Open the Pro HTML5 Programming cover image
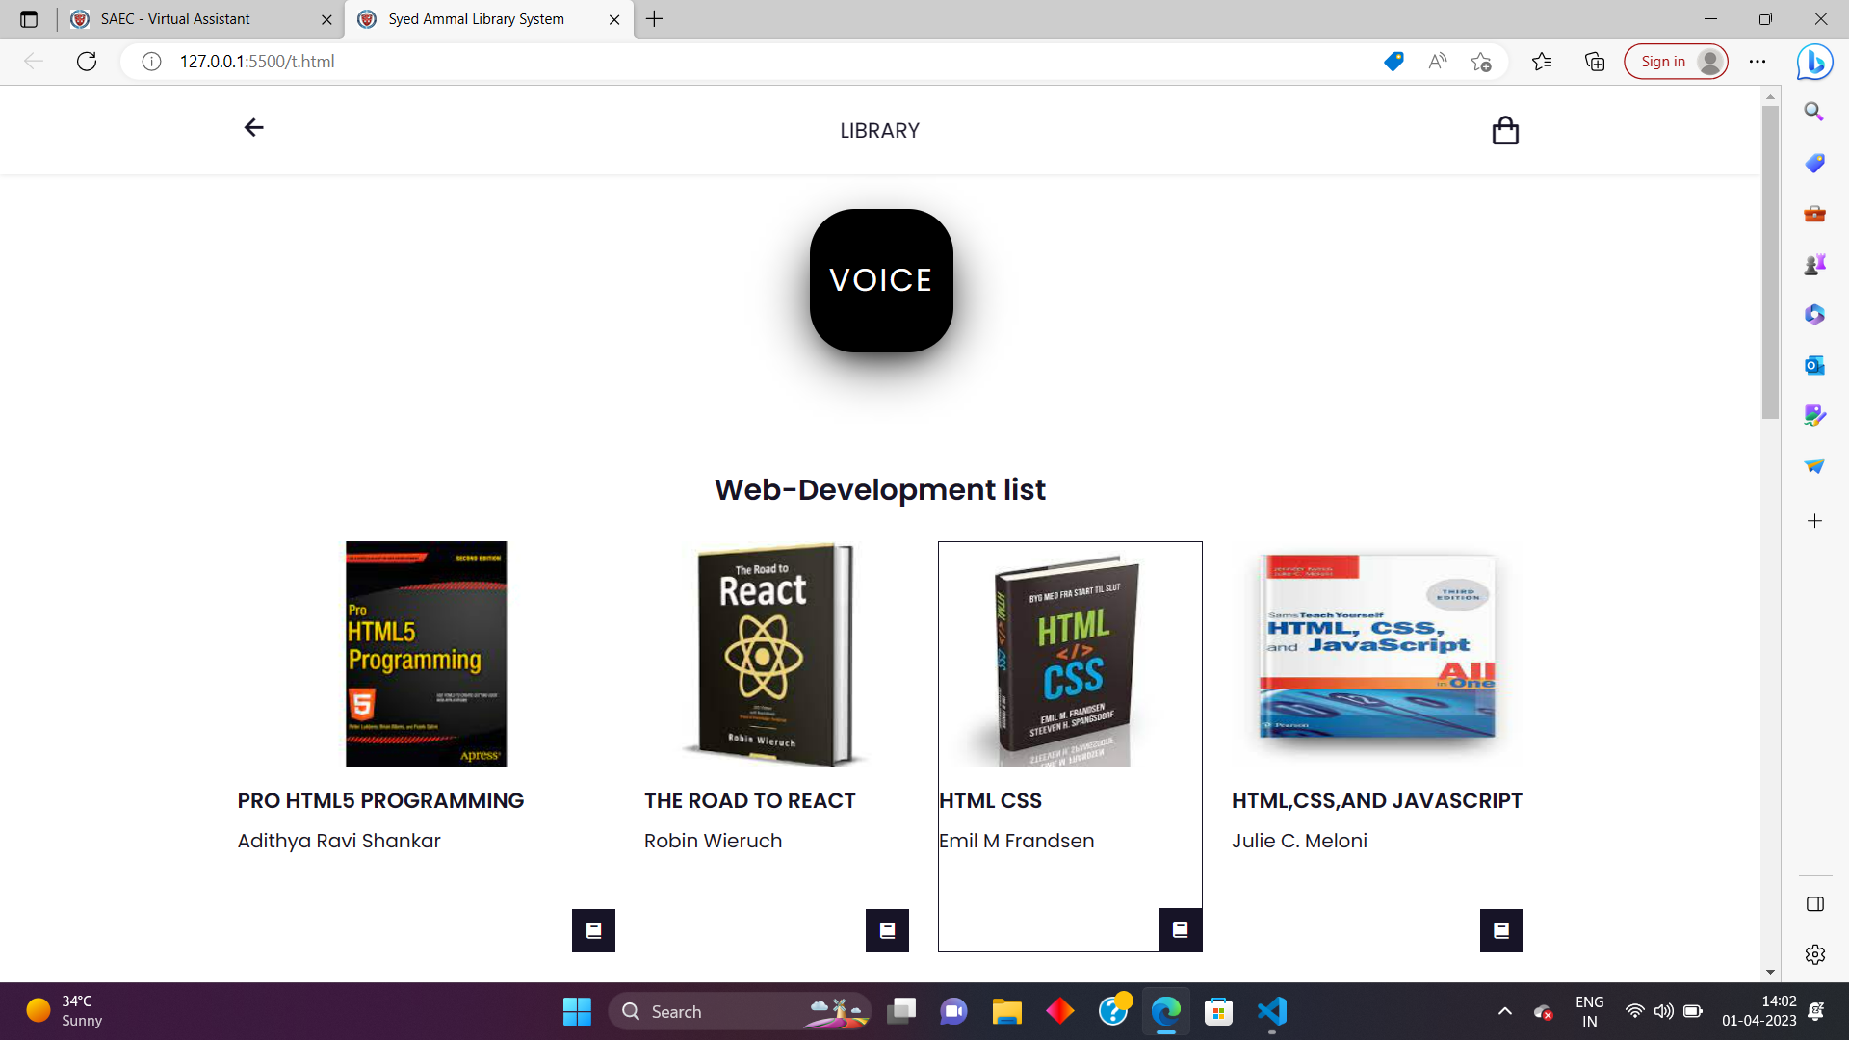This screenshot has height=1040, width=1849. (x=426, y=654)
